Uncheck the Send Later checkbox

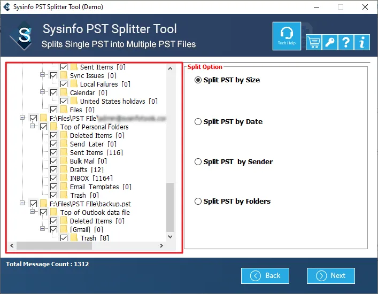[54, 144]
